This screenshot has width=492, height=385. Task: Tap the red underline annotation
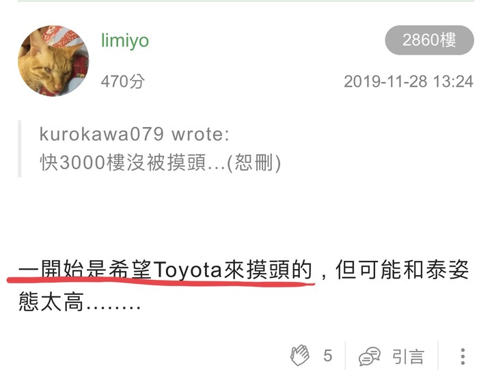click(x=161, y=281)
